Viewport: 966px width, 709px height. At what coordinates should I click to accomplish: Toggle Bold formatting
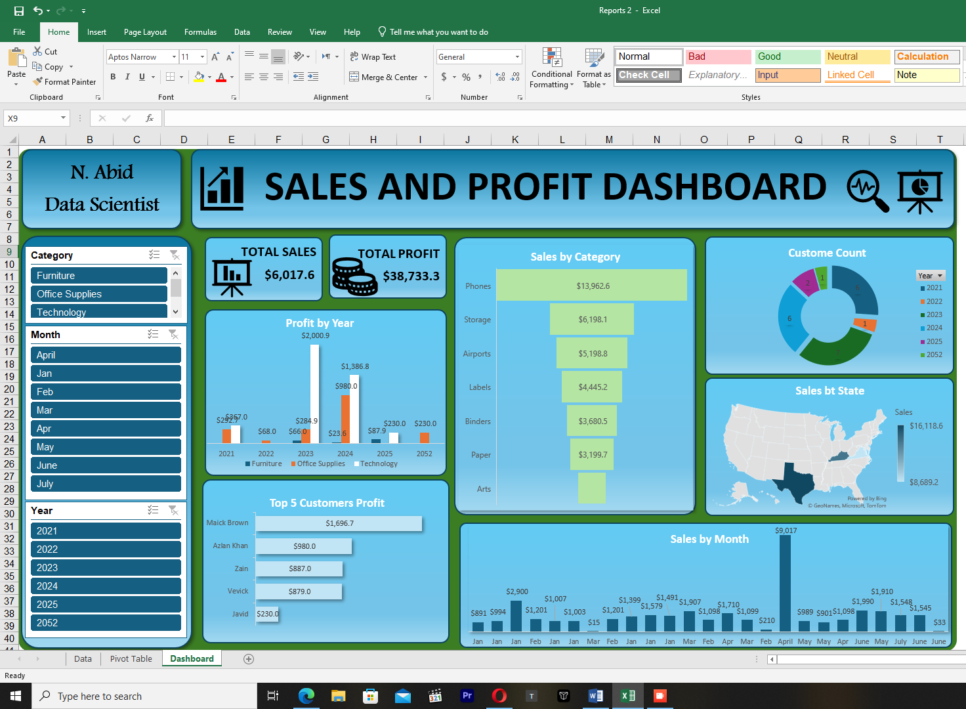click(x=113, y=77)
